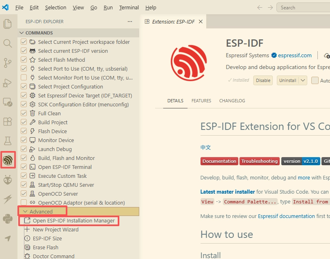Open the Latest master installer link
The width and height of the screenshot is (330, 259).
[x=227, y=192]
